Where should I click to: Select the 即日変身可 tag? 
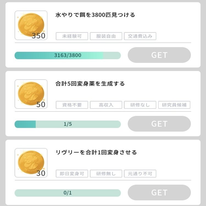click(72, 174)
